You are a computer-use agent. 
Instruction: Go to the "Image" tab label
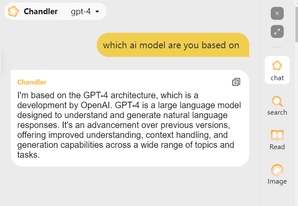[x=277, y=181]
